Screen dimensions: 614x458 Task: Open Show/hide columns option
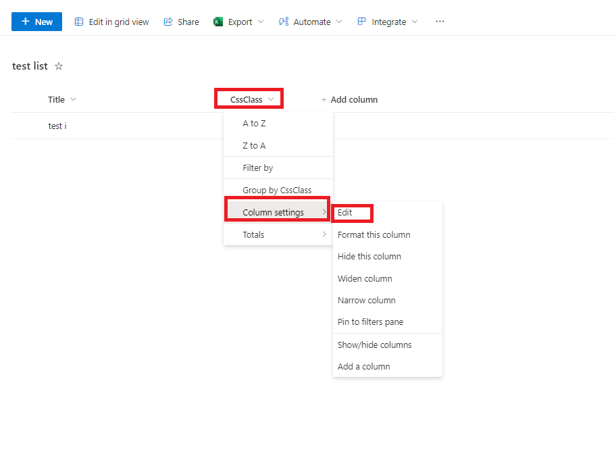point(388,345)
